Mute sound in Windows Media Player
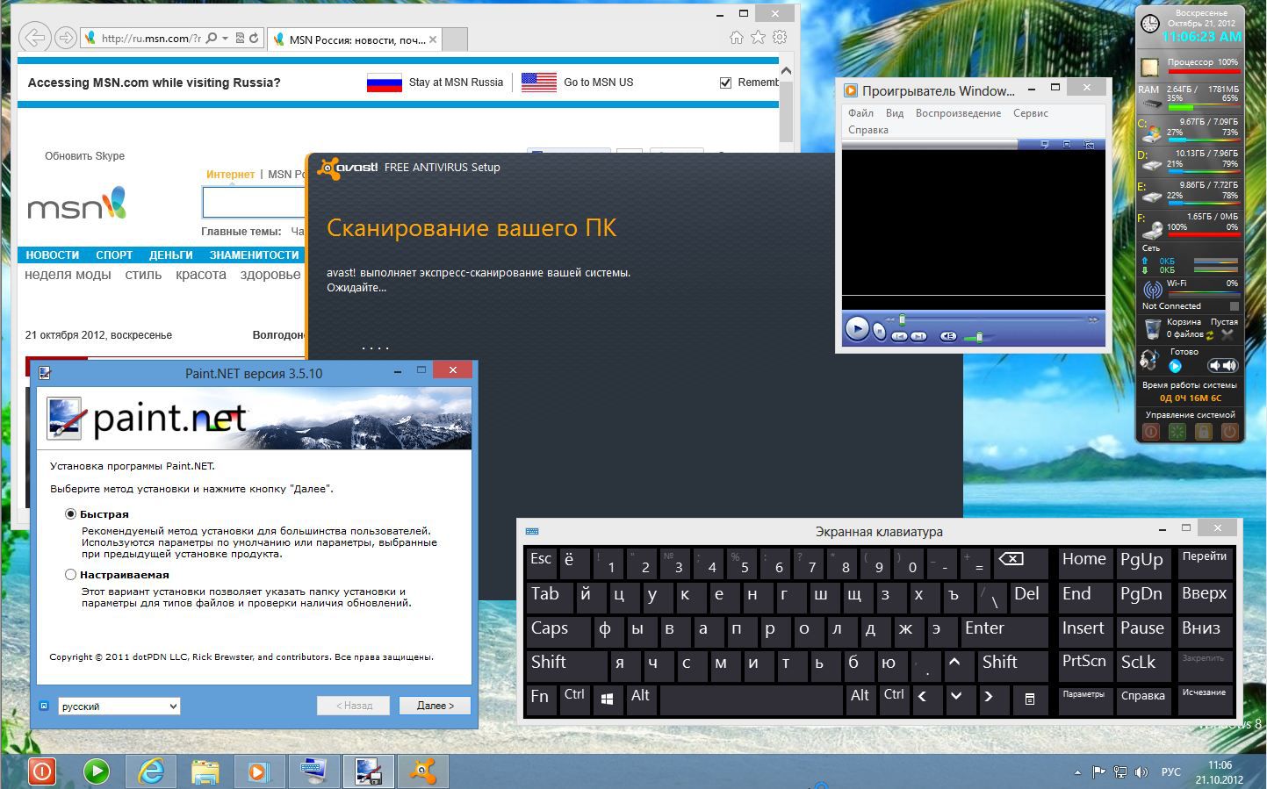Image resolution: width=1267 pixels, height=789 pixels. tap(948, 336)
